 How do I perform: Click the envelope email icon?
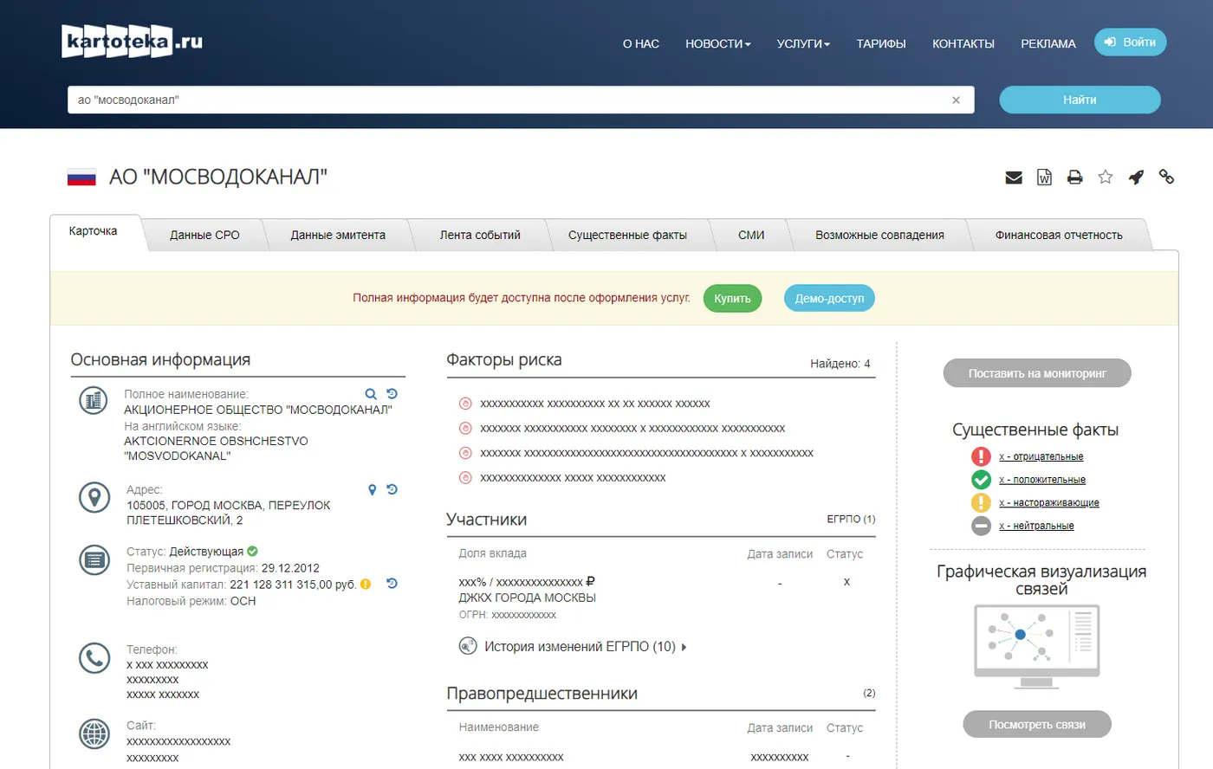click(1014, 178)
